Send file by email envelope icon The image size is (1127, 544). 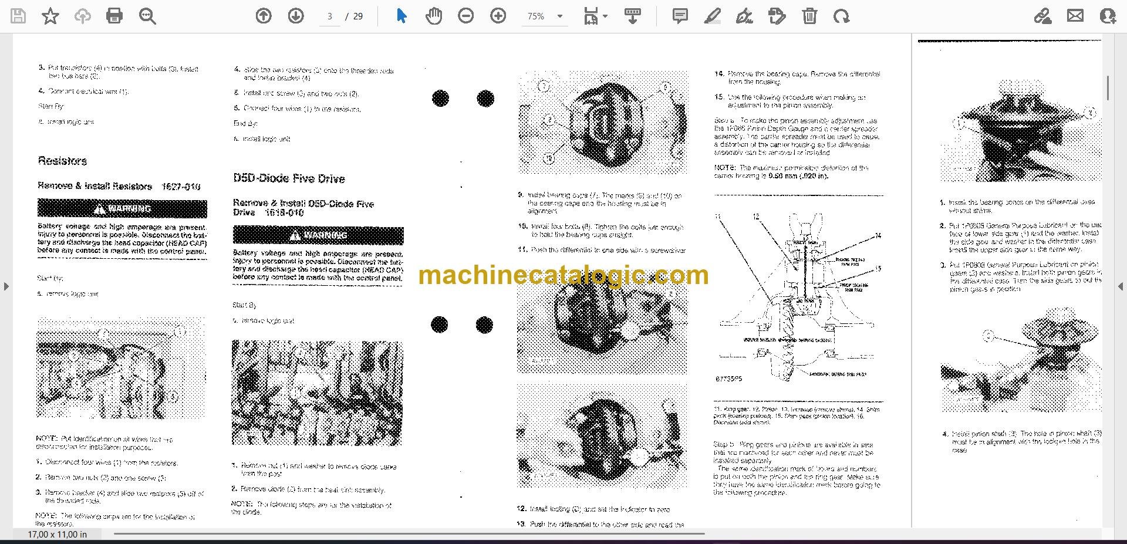click(x=1075, y=16)
